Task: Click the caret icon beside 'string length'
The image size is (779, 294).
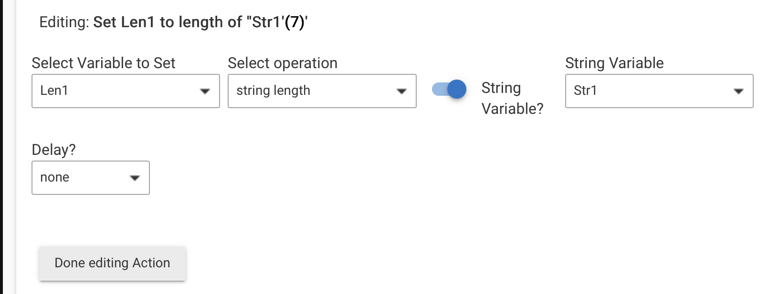Action: click(x=401, y=91)
